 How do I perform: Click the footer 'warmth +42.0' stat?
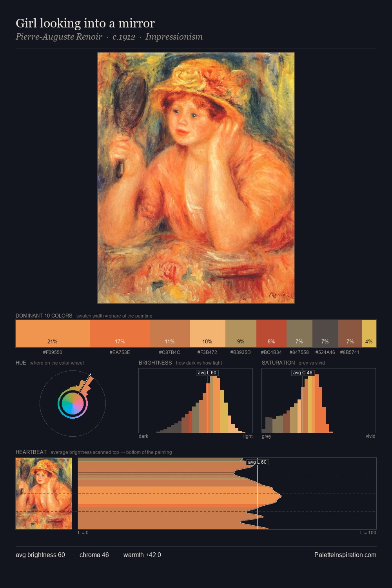(x=142, y=555)
